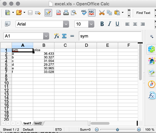
Task: Click the Sum=0 status field
Action: (85, 130)
